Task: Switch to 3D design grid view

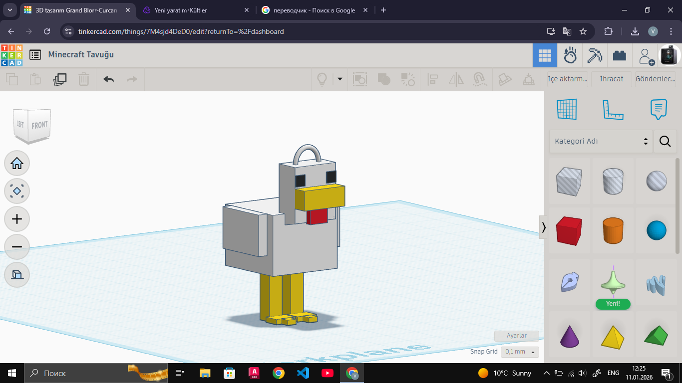Action: (x=545, y=55)
